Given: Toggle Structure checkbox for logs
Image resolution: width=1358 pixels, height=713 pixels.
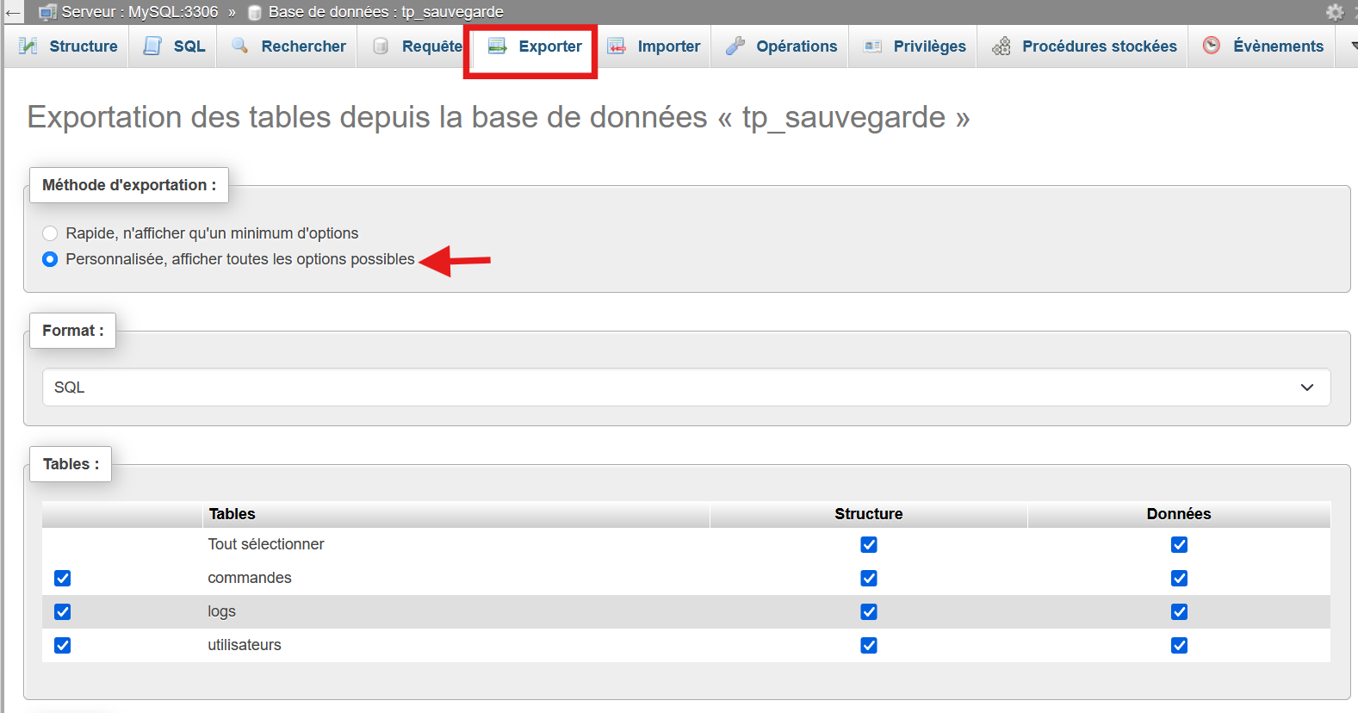Looking at the screenshot, I should coord(869,612).
